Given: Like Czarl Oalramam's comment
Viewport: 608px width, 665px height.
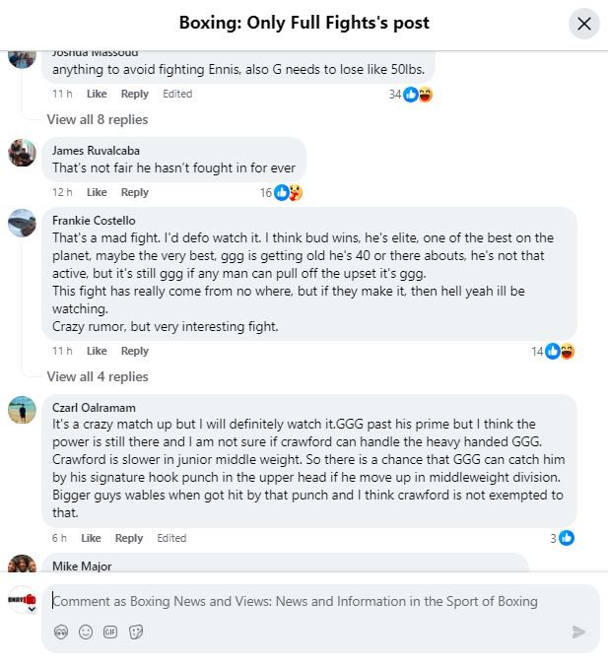Looking at the screenshot, I should tap(91, 538).
